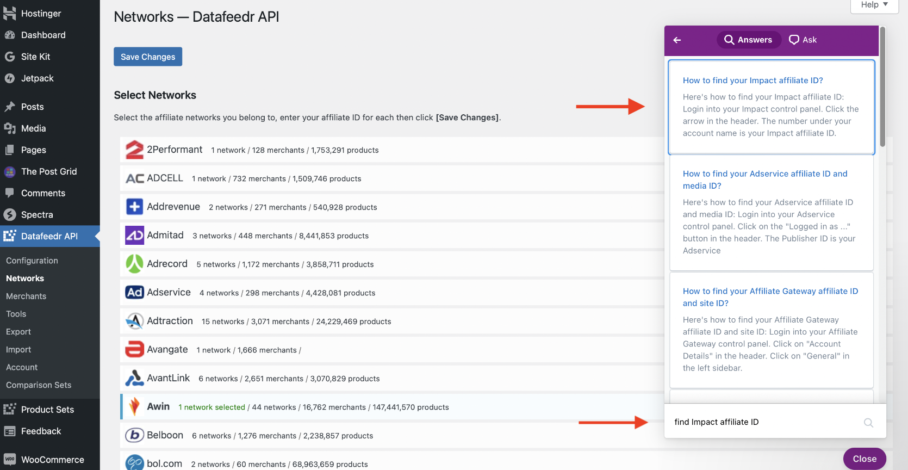Click the bol.com network logo

[x=134, y=463]
